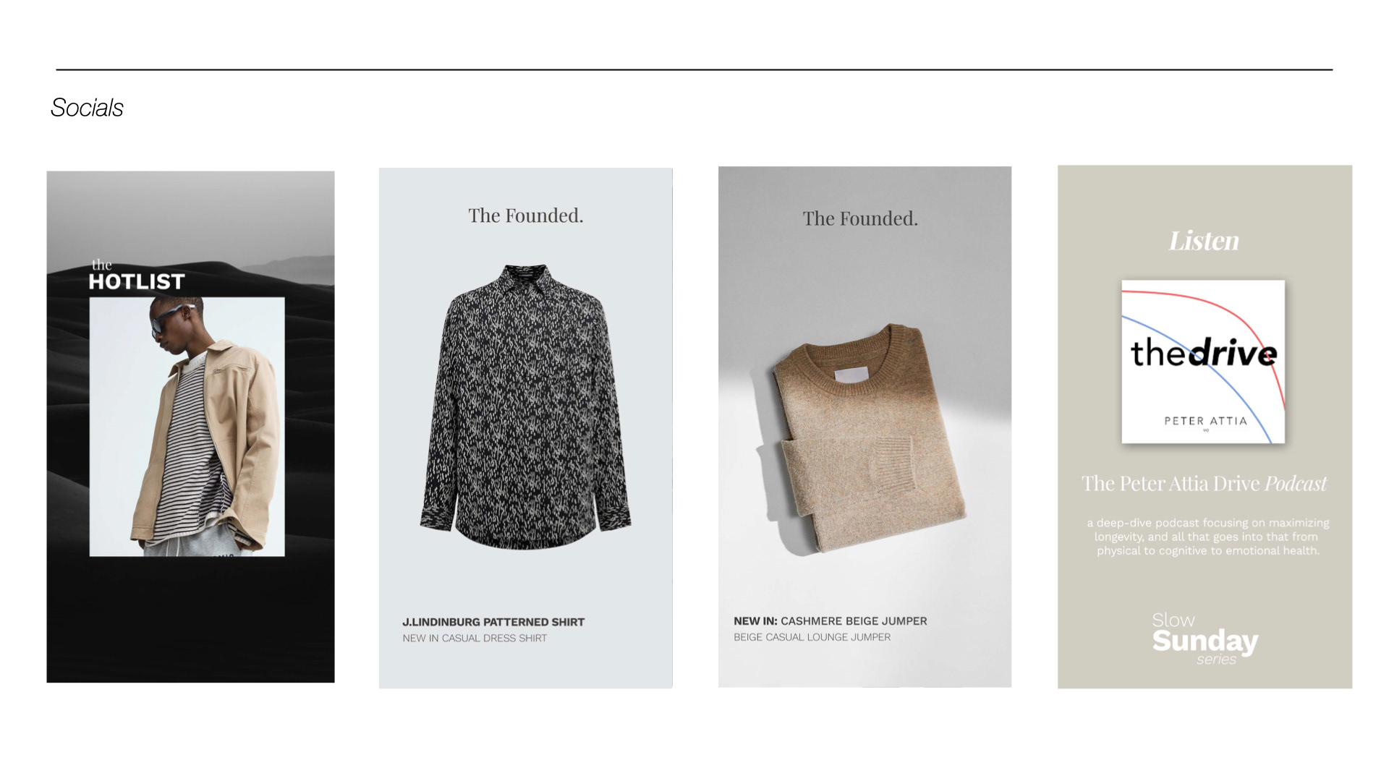Click The Founded logo above beige jumper
1389x781 pixels.
(x=860, y=218)
